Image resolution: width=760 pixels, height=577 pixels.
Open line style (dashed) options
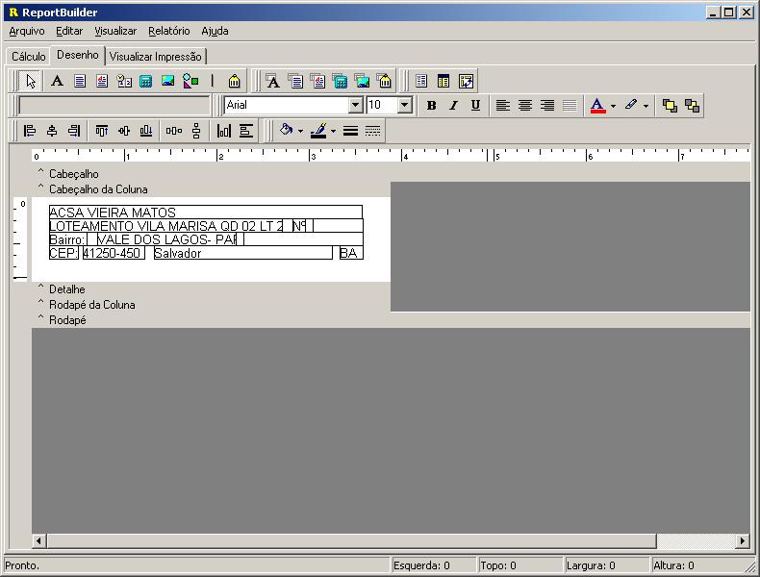tap(372, 131)
